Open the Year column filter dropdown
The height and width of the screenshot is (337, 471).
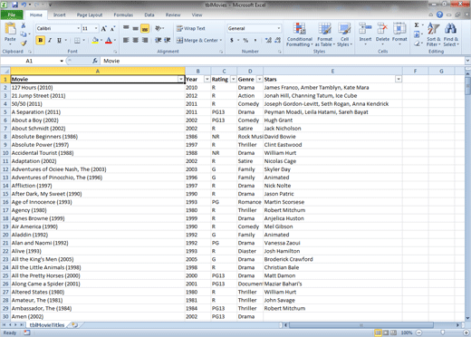(x=207, y=80)
